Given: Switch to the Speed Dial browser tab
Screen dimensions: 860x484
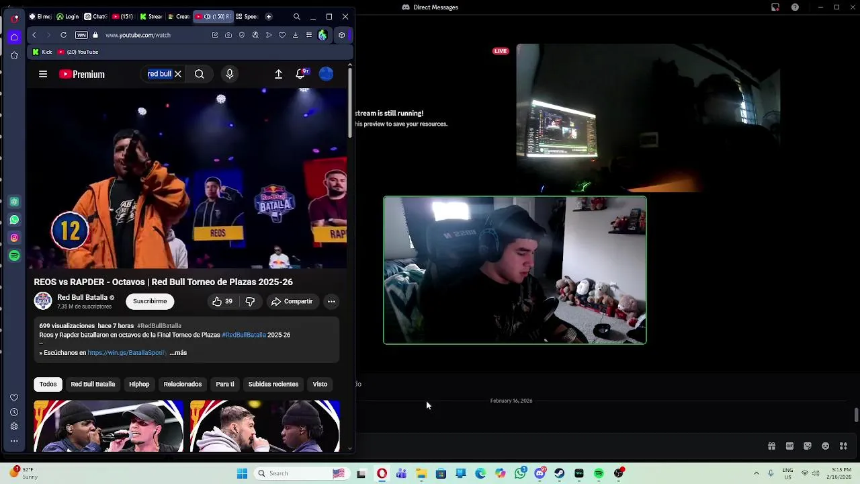Looking at the screenshot, I should [x=247, y=17].
